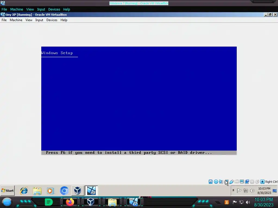Open Input menu of tiny XP window

39,20
